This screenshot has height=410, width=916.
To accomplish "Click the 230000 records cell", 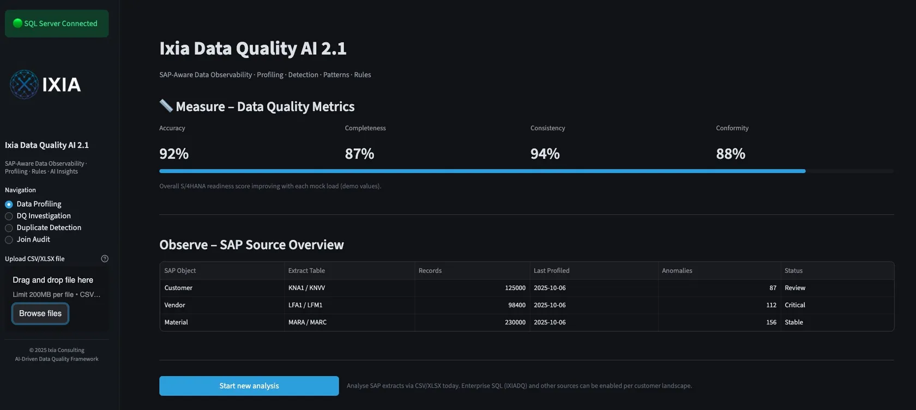I will (x=472, y=322).
